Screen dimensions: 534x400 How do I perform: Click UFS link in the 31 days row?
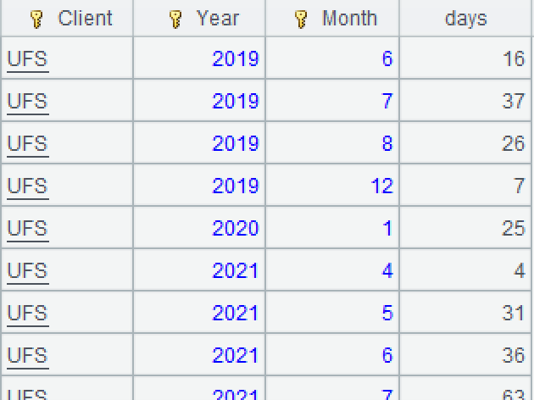coord(27,313)
